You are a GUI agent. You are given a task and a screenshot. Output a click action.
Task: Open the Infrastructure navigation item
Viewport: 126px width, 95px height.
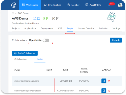coord(52,5)
